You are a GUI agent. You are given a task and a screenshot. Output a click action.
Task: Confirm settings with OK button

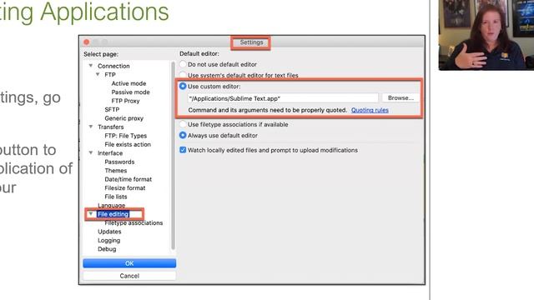point(129,263)
